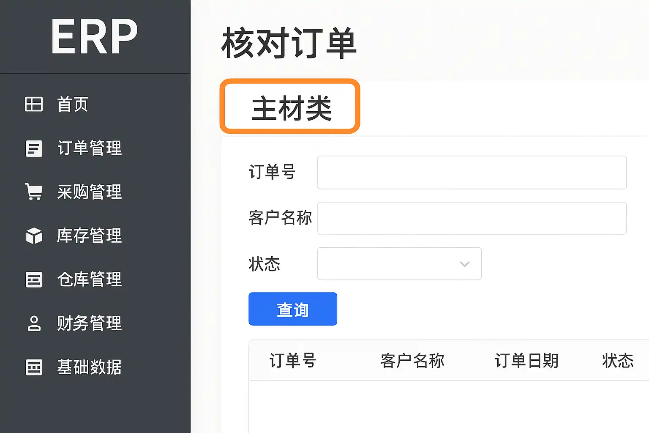Go to 订单管理 menu item
649x433 pixels.
pos(89,148)
